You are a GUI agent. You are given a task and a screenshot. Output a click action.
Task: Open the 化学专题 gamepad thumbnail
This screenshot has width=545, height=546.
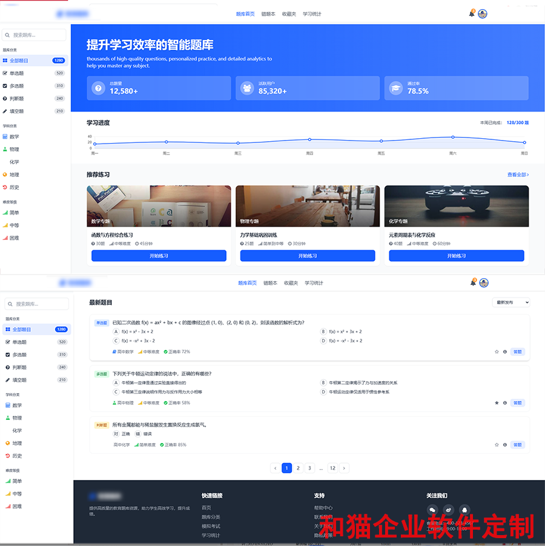pyautogui.click(x=456, y=206)
